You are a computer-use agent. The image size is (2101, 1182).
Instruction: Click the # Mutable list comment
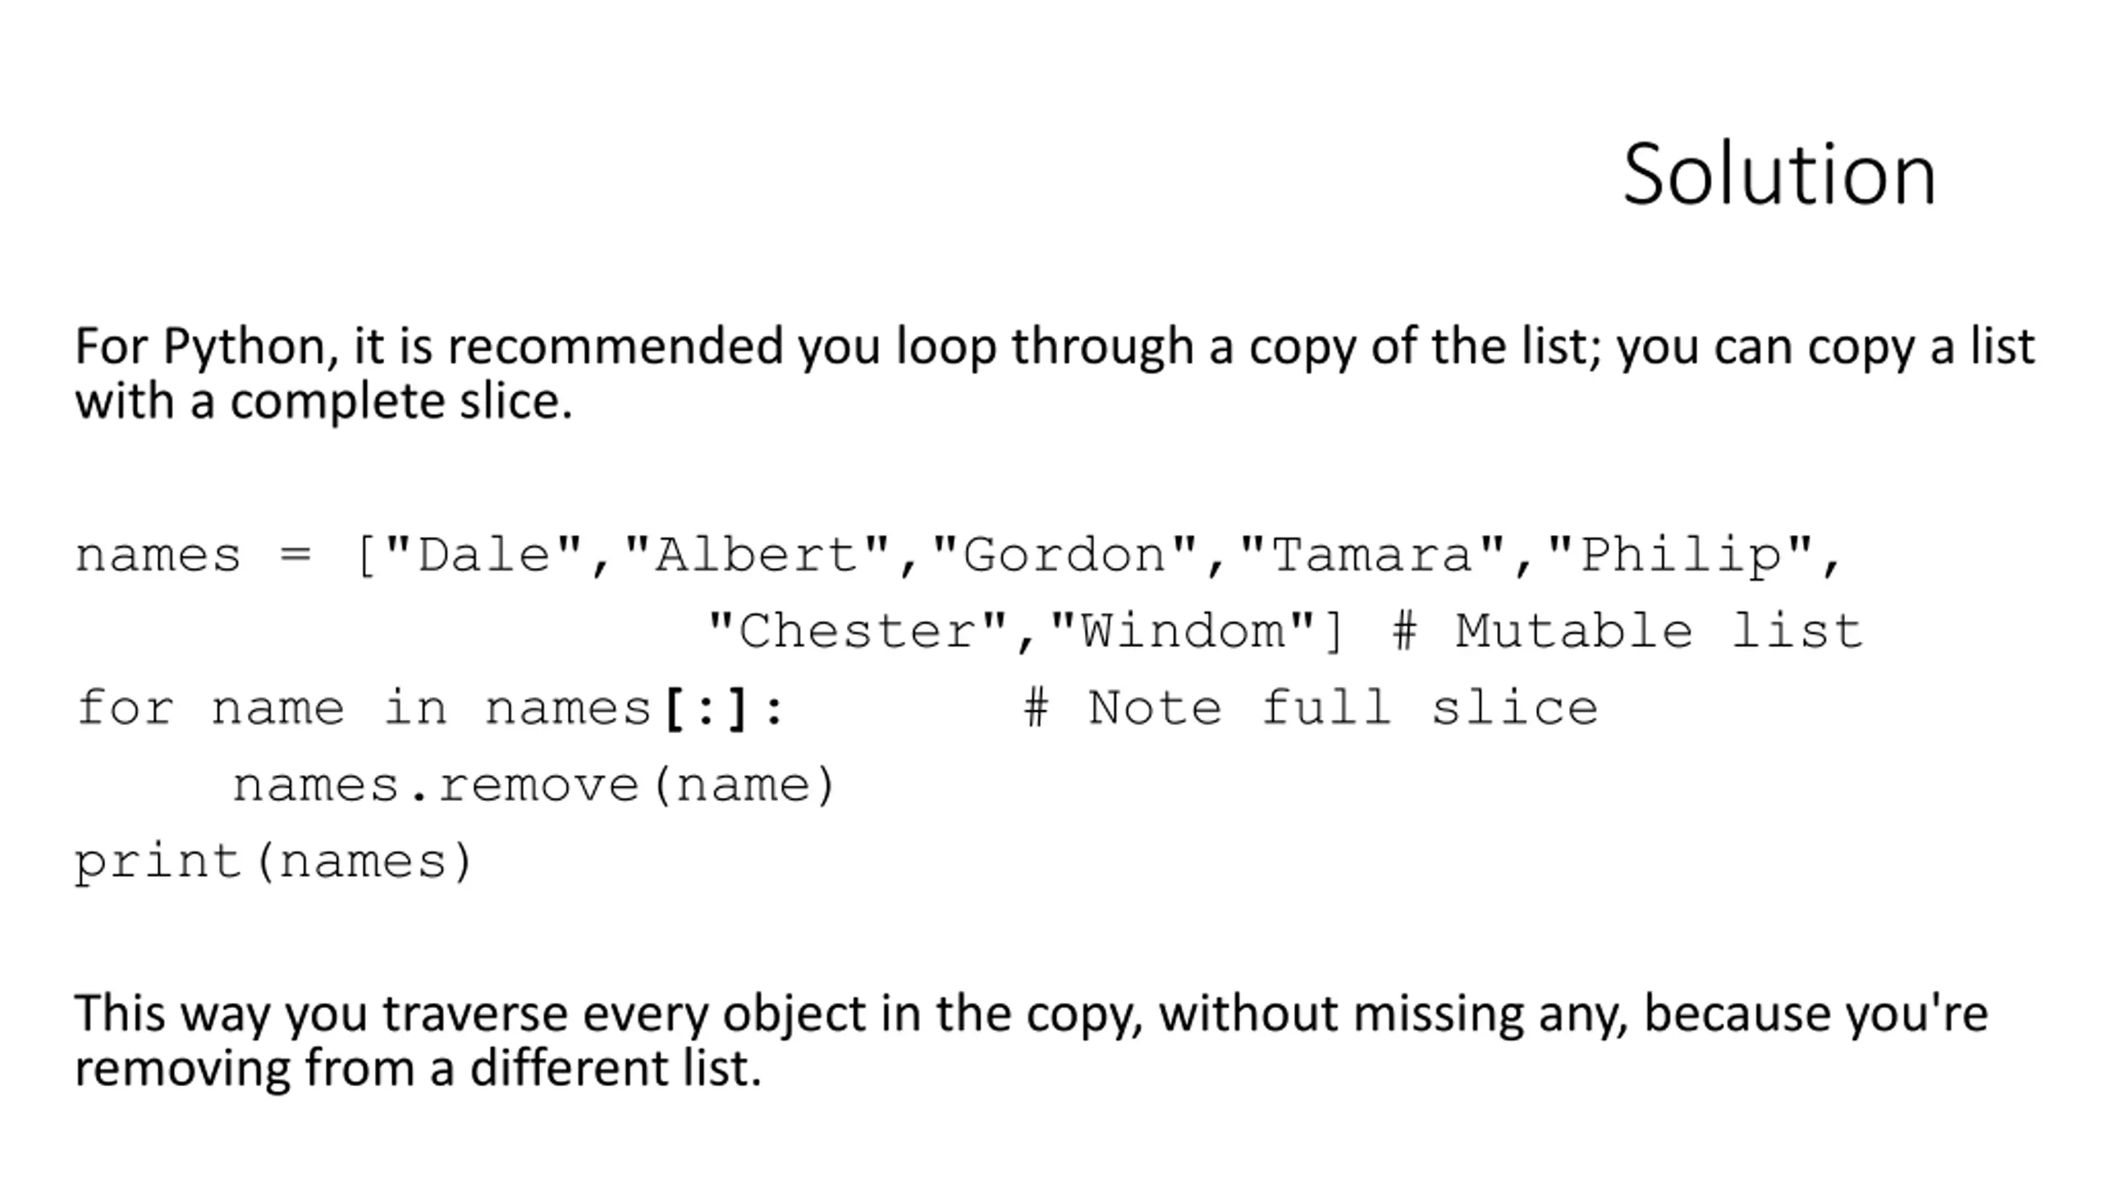pyautogui.click(x=1628, y=632)
